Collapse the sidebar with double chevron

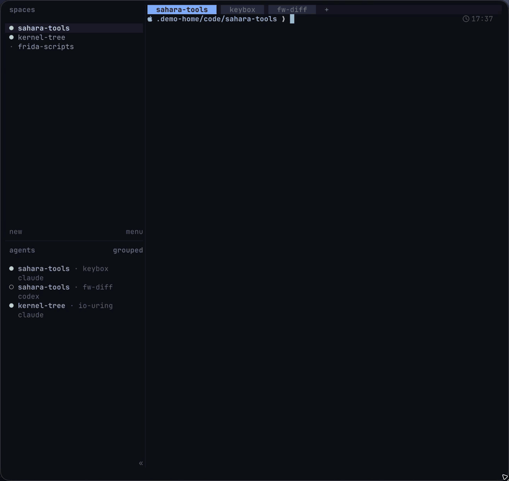141,463
